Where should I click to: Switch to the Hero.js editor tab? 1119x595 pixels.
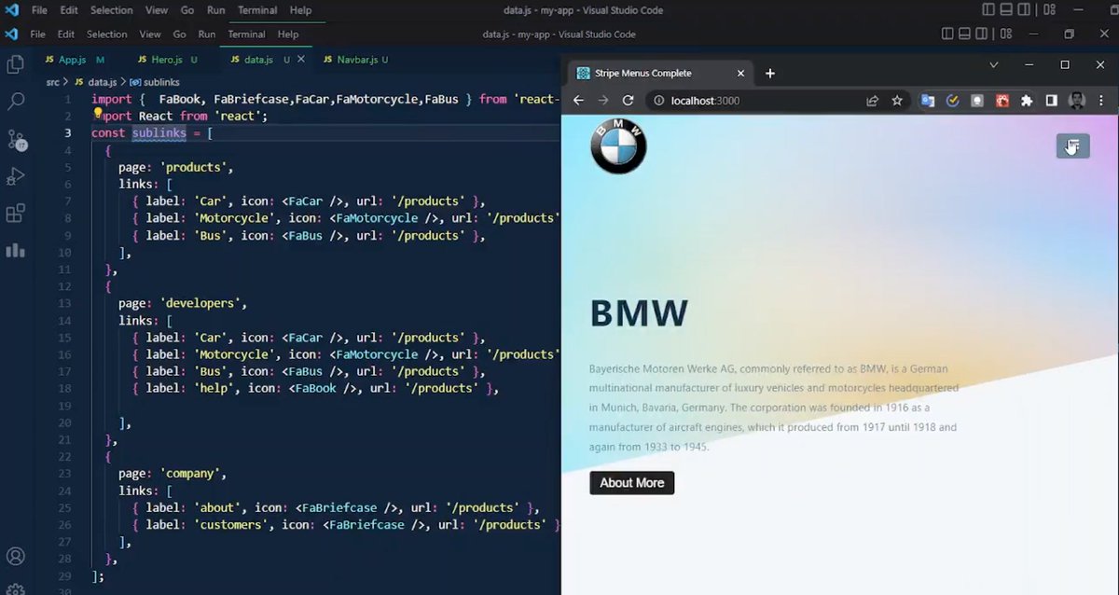tap(168, 60)
